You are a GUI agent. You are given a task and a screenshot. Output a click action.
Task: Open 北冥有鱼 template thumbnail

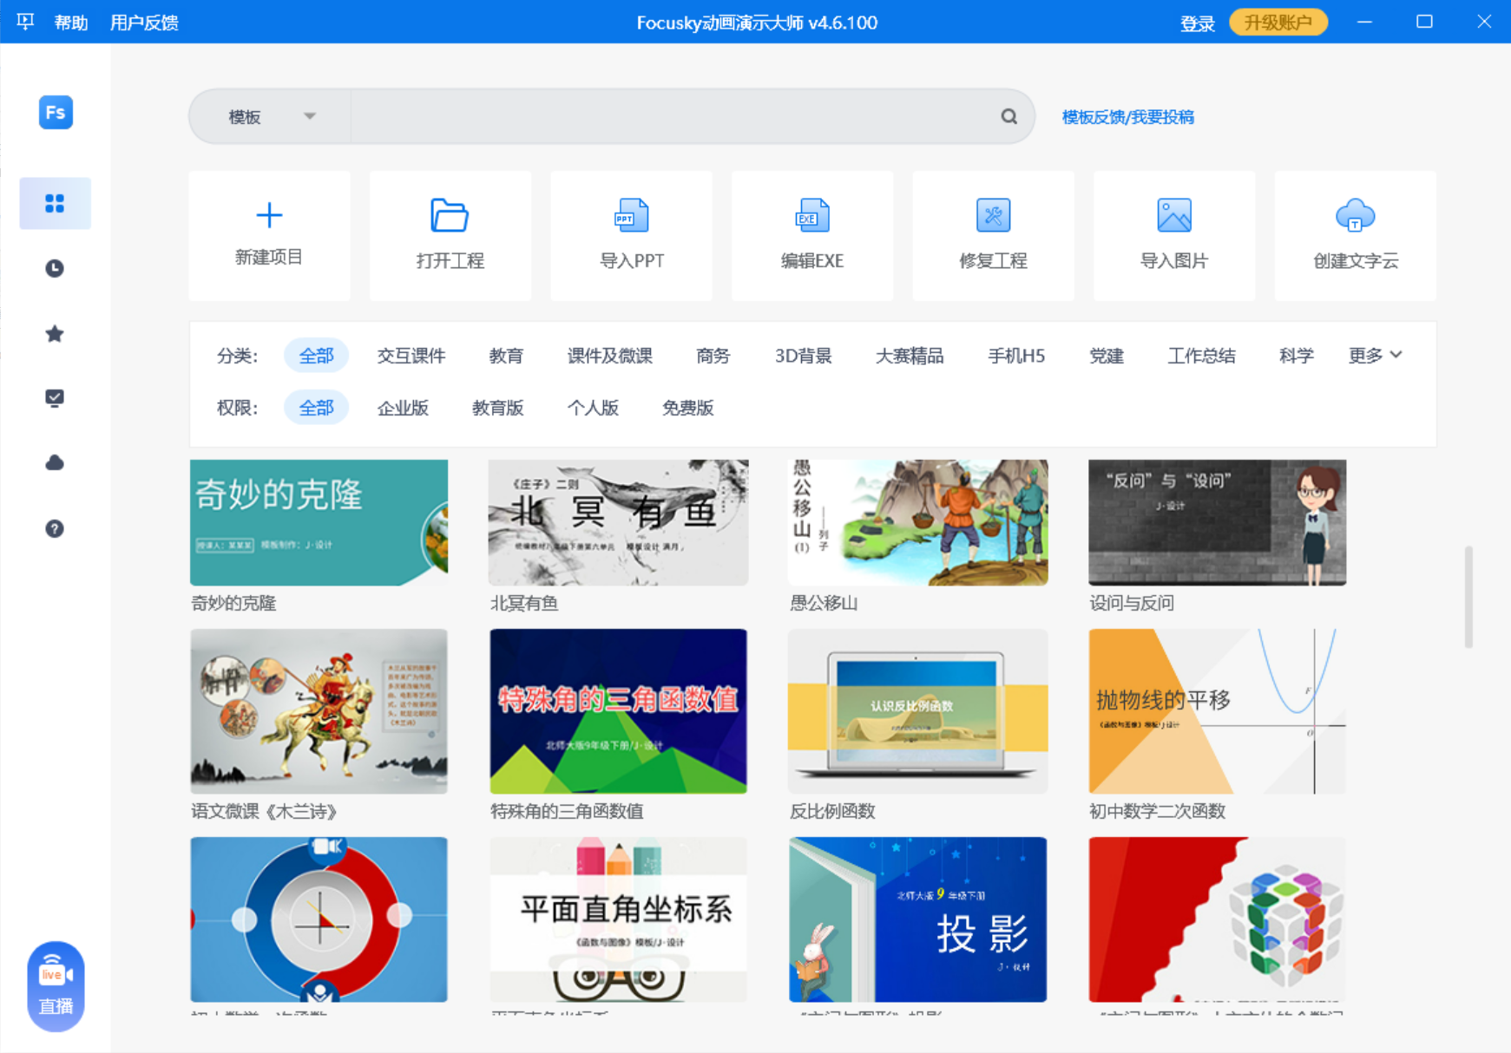618,522
